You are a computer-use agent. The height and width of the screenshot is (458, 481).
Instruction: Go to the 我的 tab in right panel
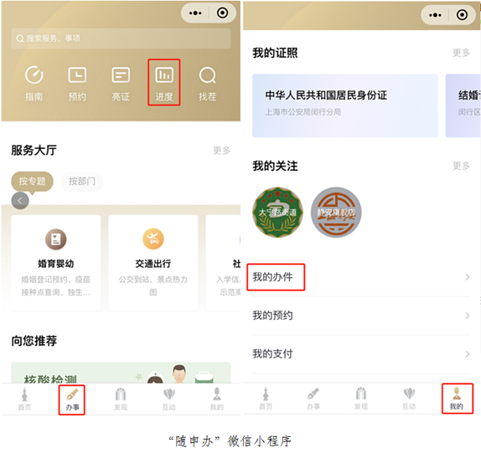click(457, 399)
